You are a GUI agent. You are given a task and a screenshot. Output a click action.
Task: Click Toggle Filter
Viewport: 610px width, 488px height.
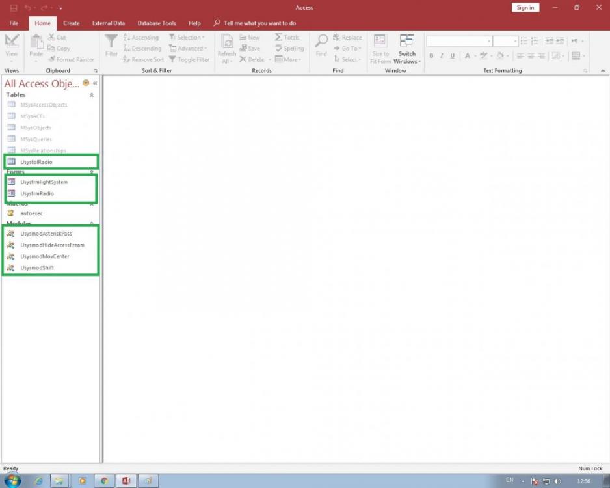click(x=189, y=59)
